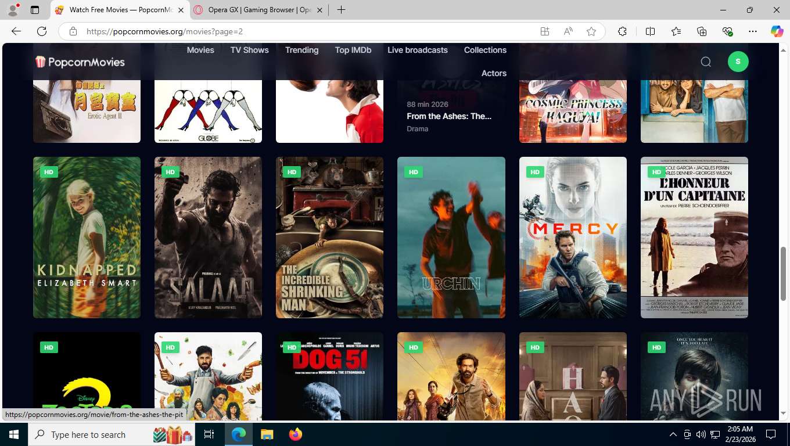
Task: Click the taskbar search box
Action: click(x=113, y=434)
